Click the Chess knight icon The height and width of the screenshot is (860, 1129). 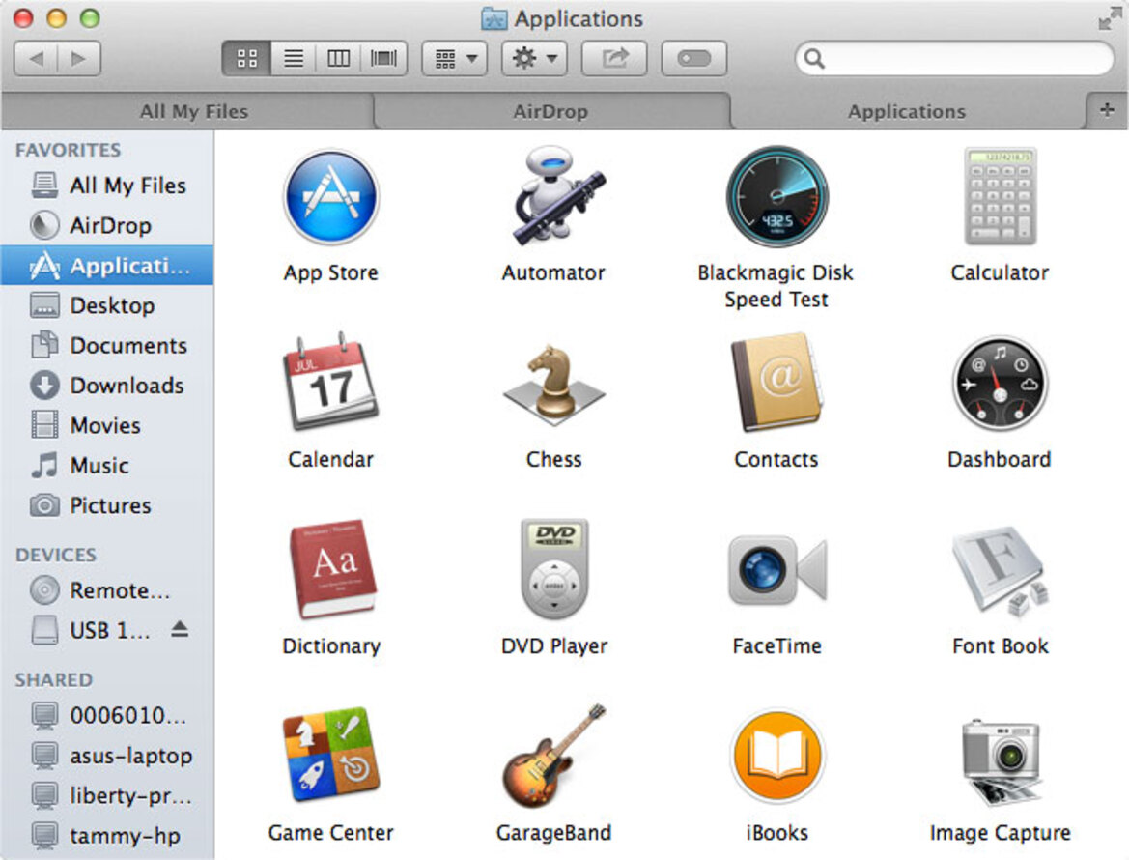tap(553, 384)
